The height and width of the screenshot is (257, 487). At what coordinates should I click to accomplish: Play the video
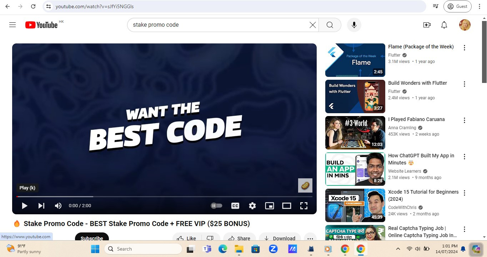25,206
